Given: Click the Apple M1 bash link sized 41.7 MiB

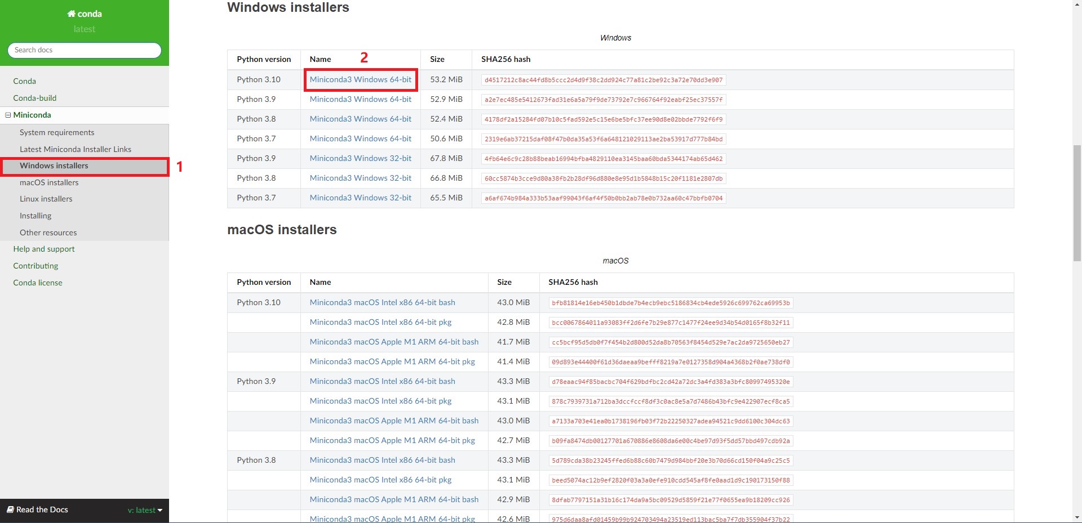Looking at the screenshot, I should pos(394,342).
